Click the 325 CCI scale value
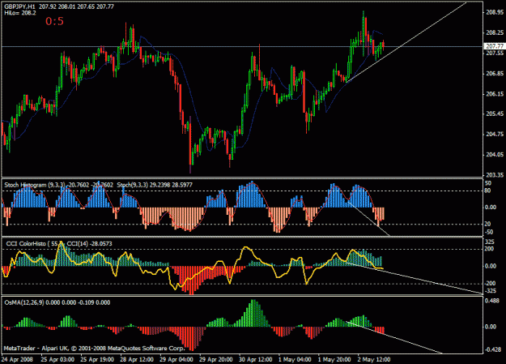 tap(490, 242)
